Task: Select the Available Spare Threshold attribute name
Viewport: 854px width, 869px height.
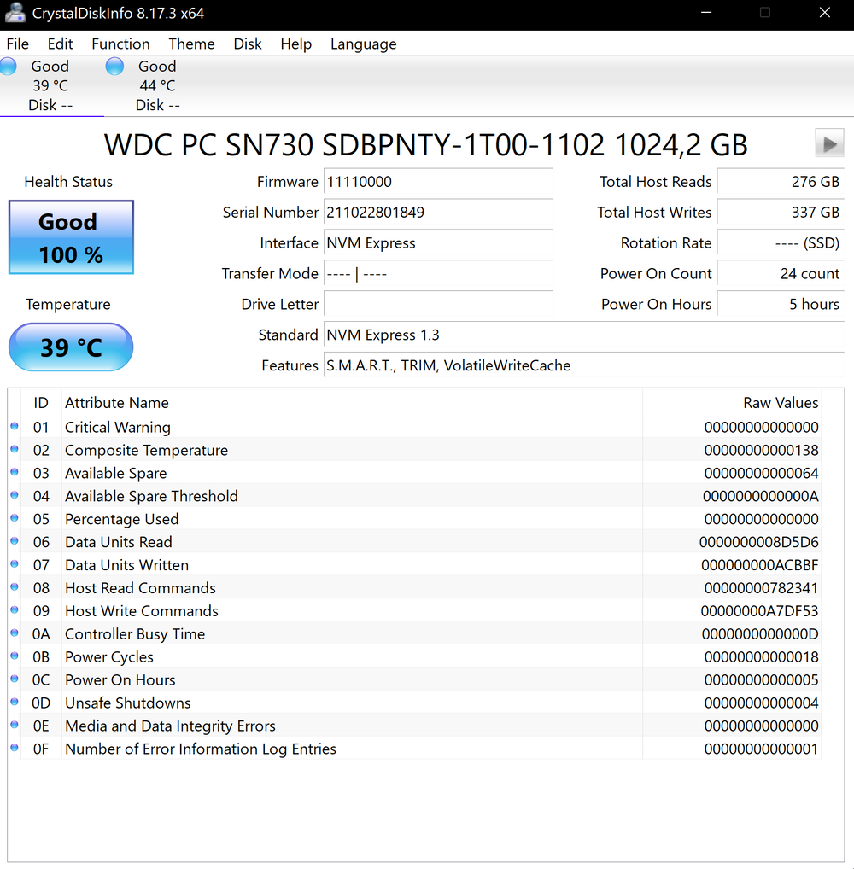Action: tap(151, 496)
